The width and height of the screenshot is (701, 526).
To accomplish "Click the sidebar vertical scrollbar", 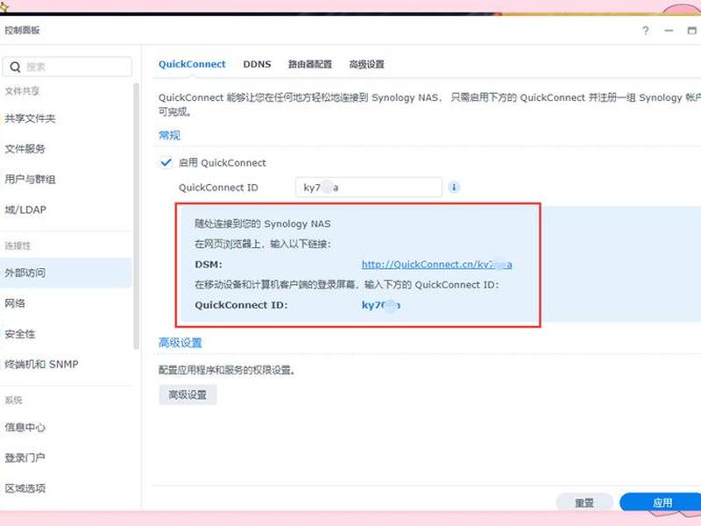I will click(137, 216).
